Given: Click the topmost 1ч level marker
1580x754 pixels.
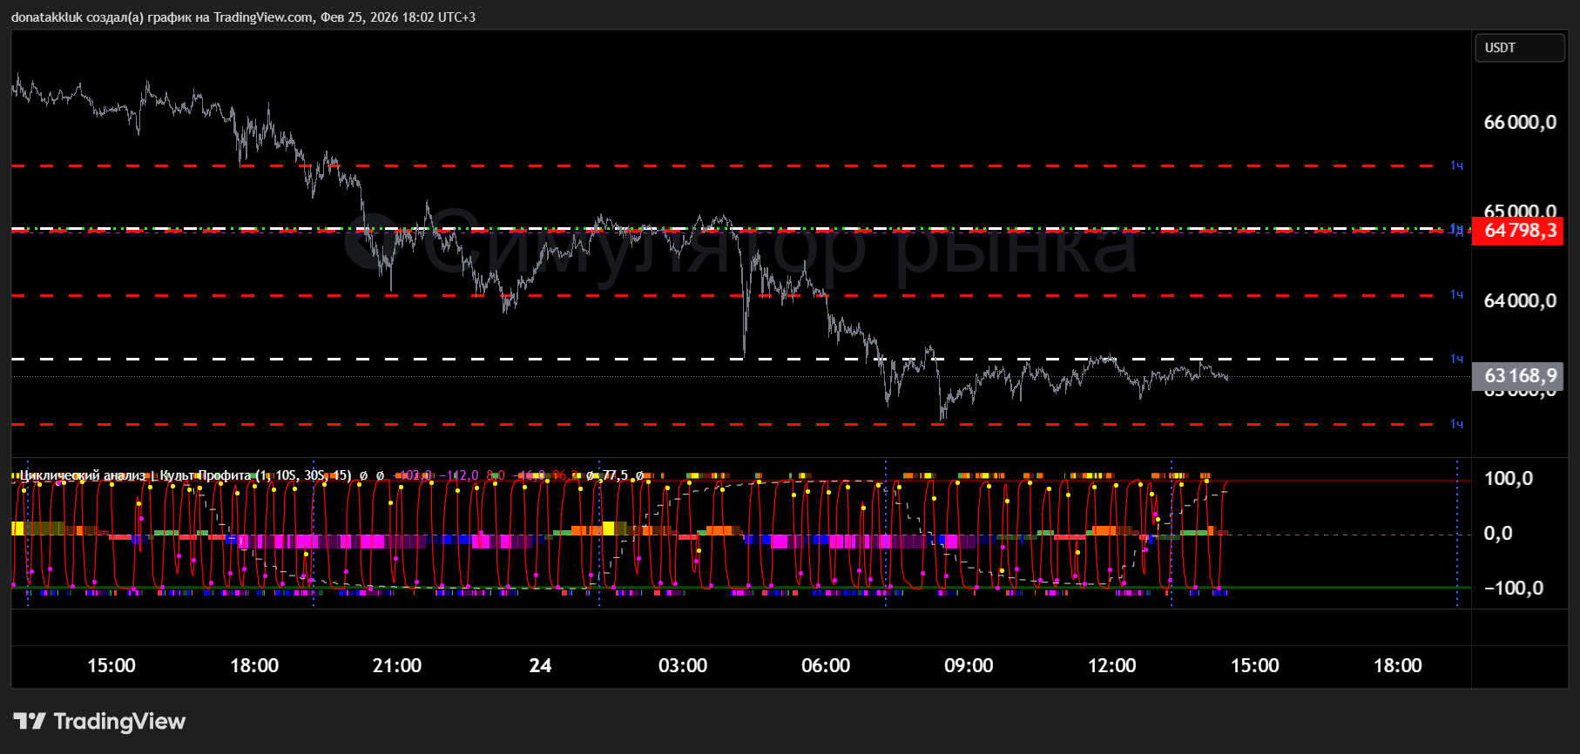Looking at the screenshot, I should [x=1456, y=165].
